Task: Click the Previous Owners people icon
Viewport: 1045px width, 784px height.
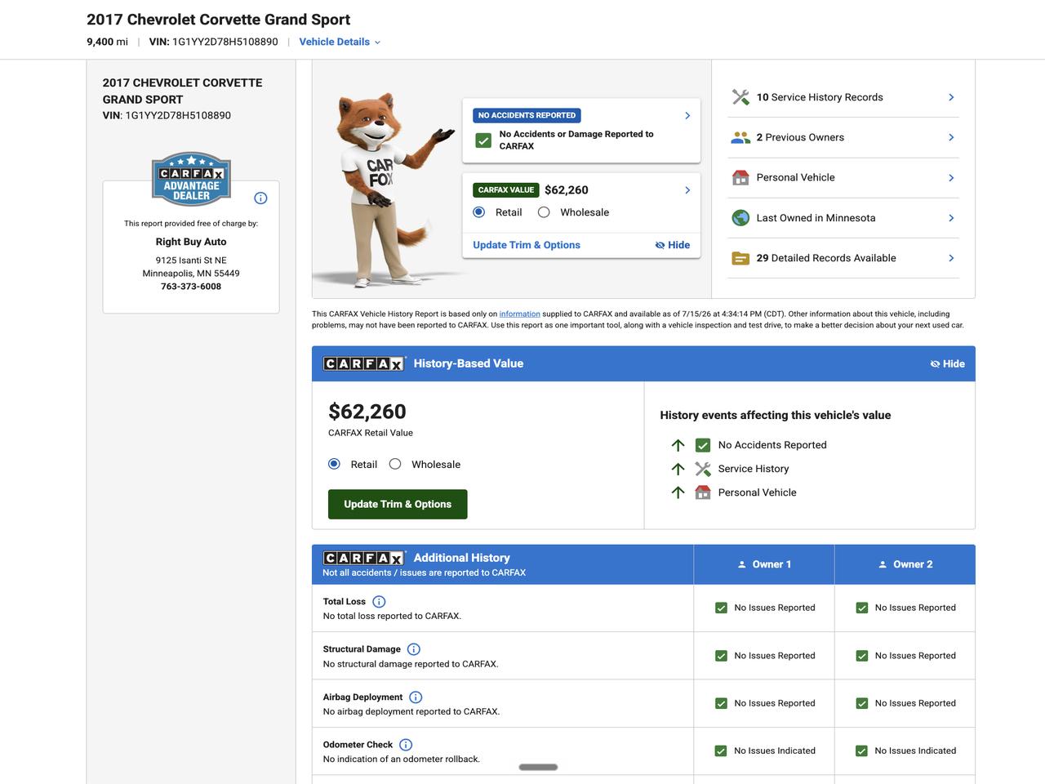Action: 740,137
